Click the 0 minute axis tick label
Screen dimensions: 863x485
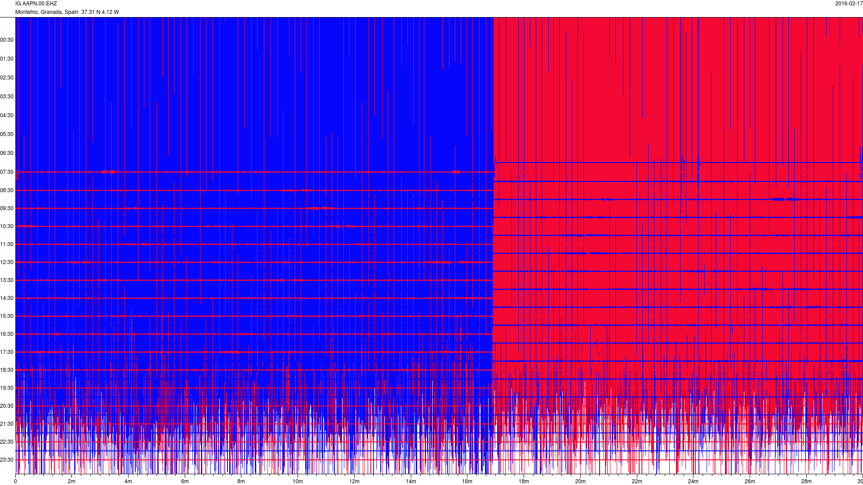click(x=15, y=481)
